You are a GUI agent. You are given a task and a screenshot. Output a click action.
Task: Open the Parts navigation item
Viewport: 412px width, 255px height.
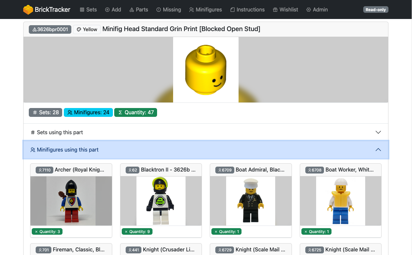pyautogui.click(x=139, y=9)
